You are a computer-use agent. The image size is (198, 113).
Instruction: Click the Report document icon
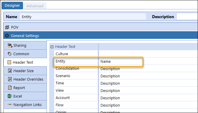pyautogui.click(x=10, y=88)
